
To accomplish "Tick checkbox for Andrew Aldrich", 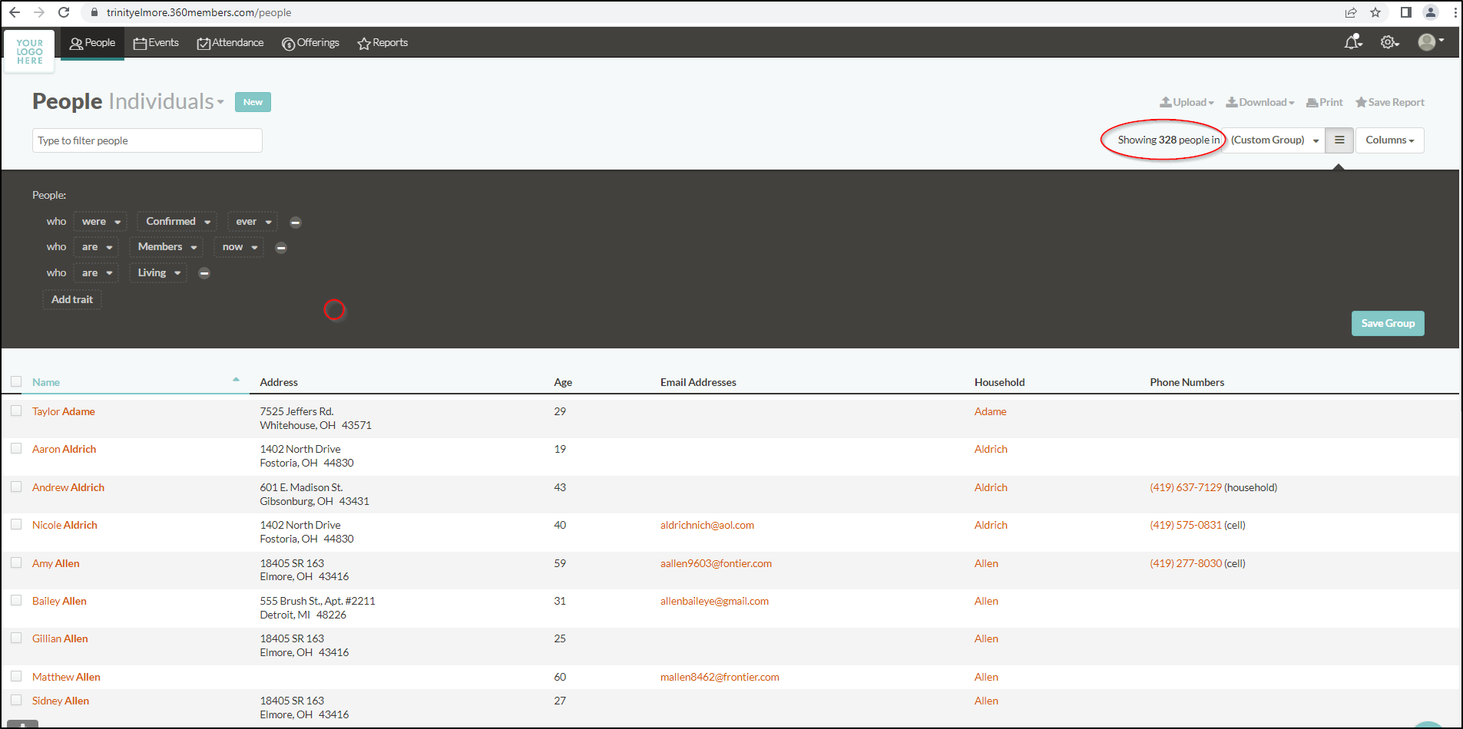I will point(16,487).
